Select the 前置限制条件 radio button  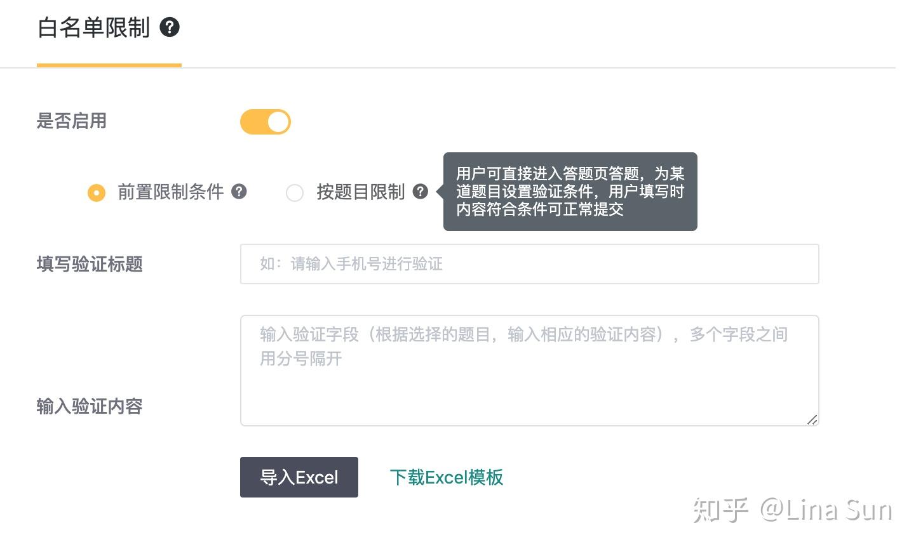pyautogui.click(x=97, y=192)
